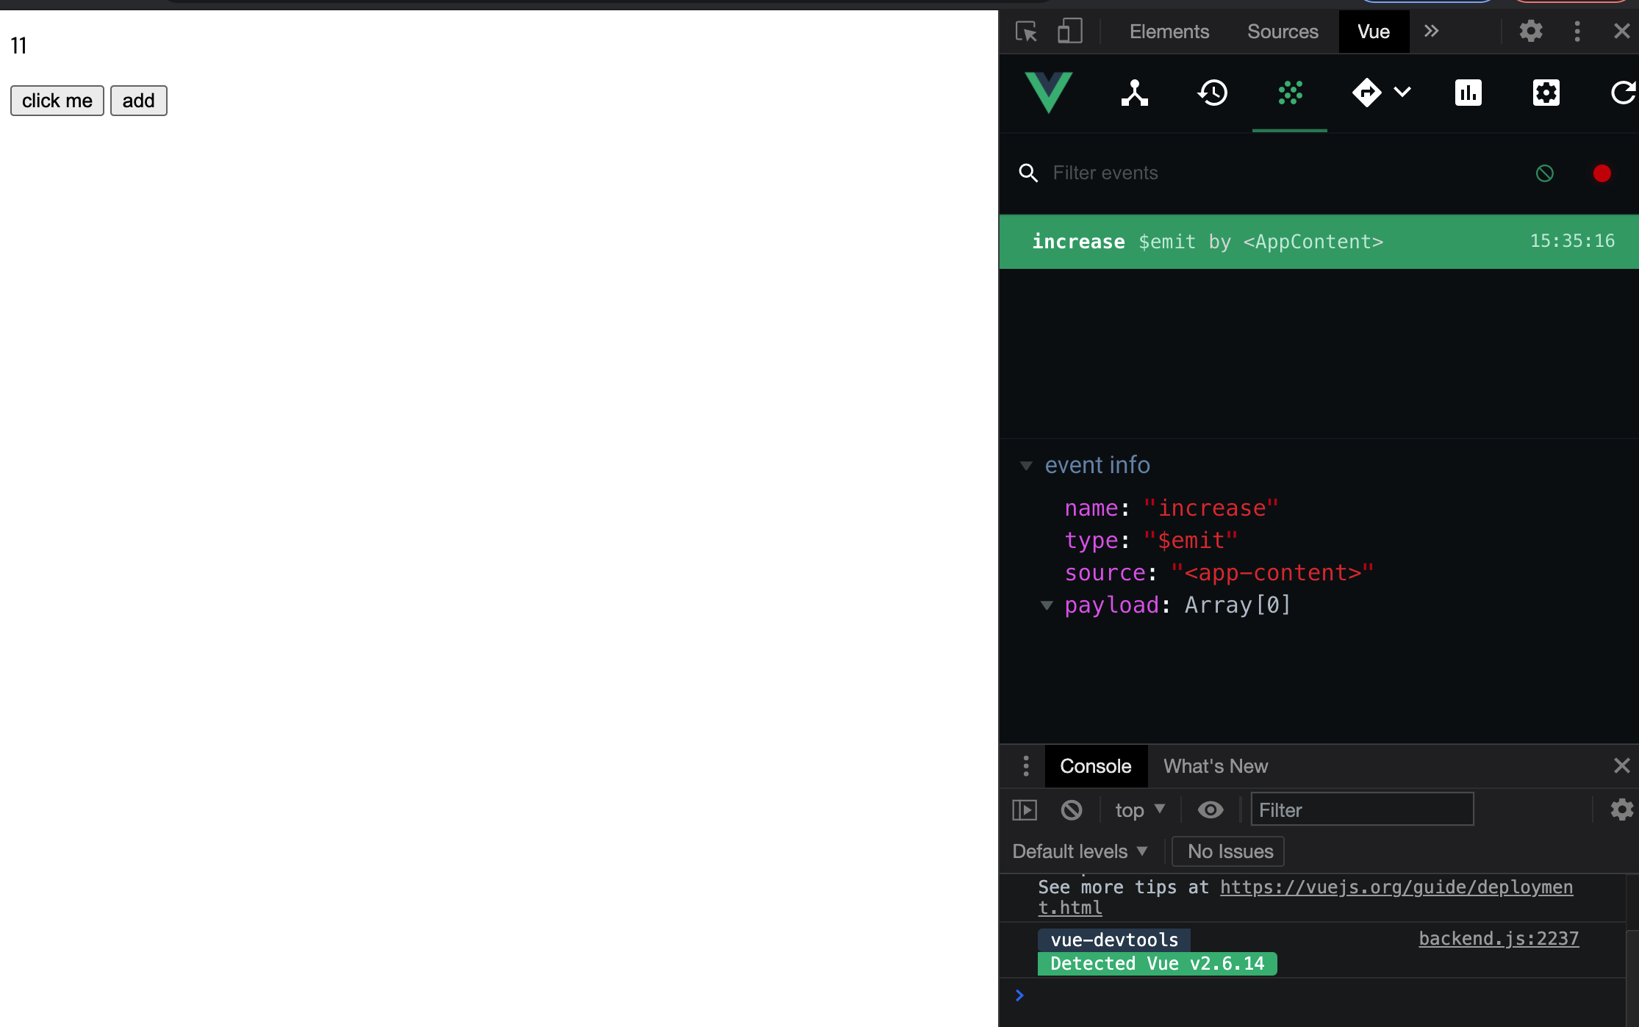
Task: Select the Events tab icon
Action: coord(1290,93)
